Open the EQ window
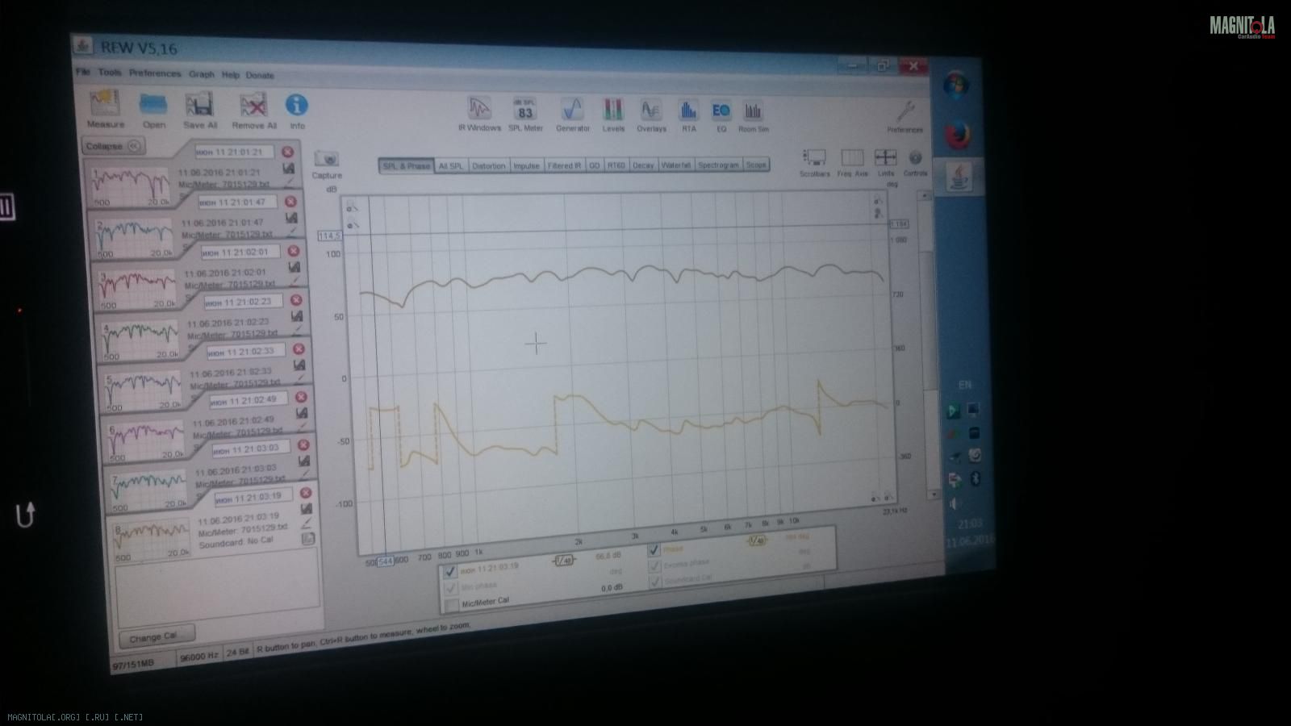Image resolution: width=1291 pixels, height=726 pixels. click(x=721, y=115)
